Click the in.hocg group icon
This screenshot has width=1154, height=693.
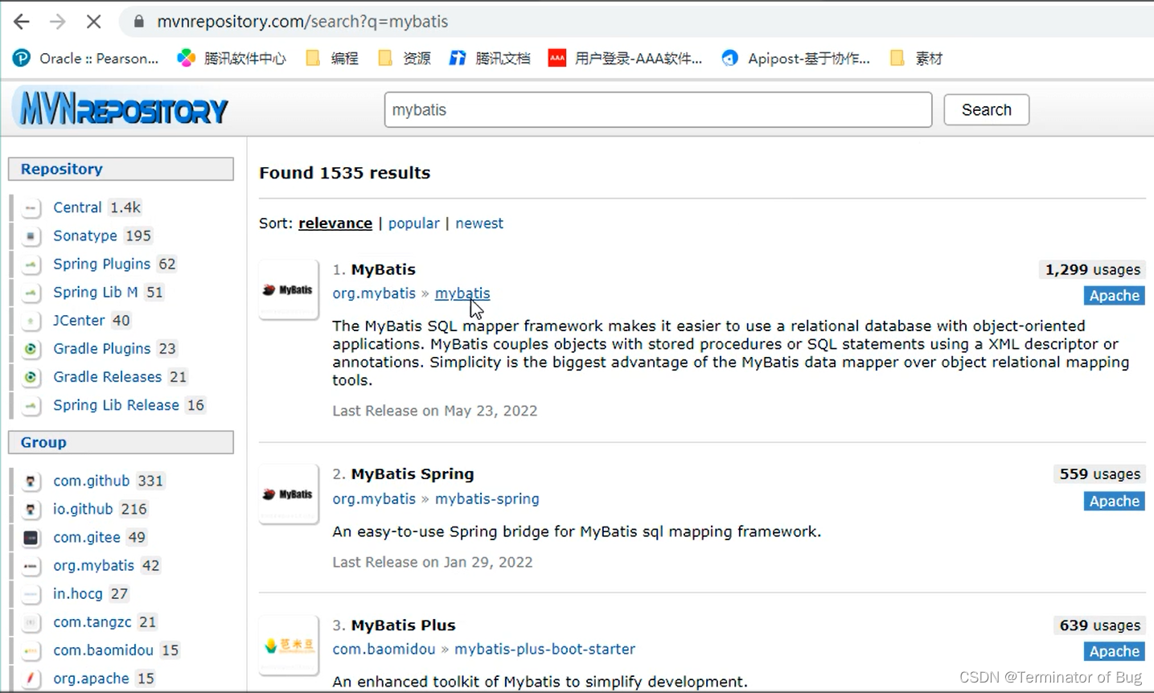31,595
